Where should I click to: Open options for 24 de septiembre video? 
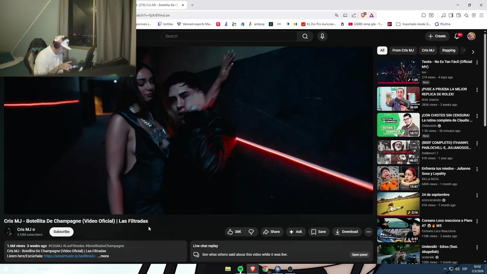pos(477,195)
